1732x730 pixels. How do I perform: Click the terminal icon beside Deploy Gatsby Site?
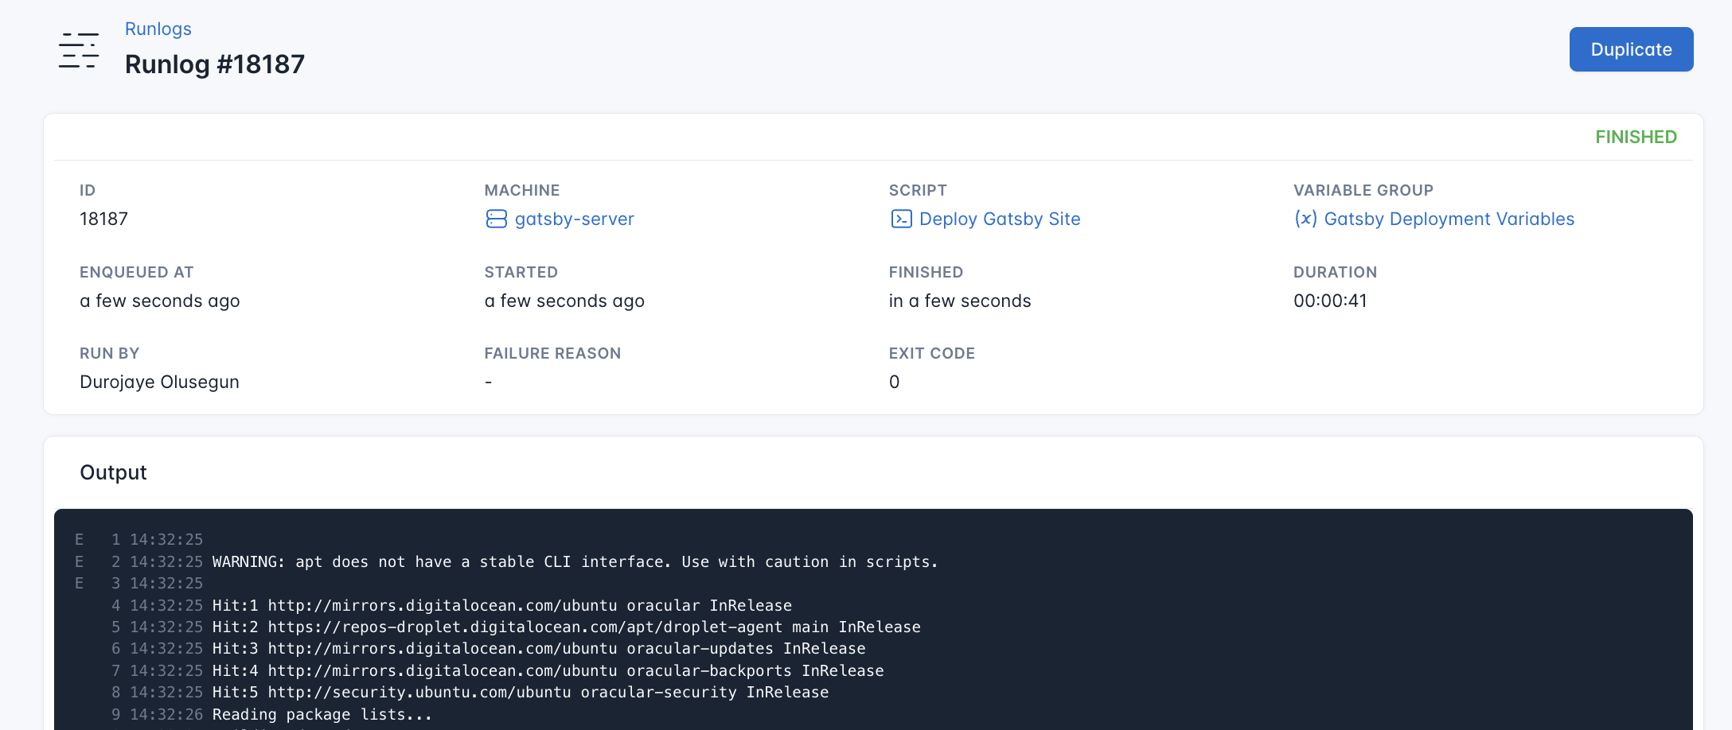pos(900,219)
